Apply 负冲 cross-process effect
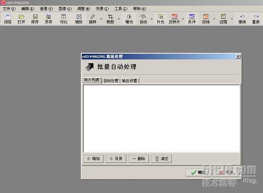 point(192,19)
